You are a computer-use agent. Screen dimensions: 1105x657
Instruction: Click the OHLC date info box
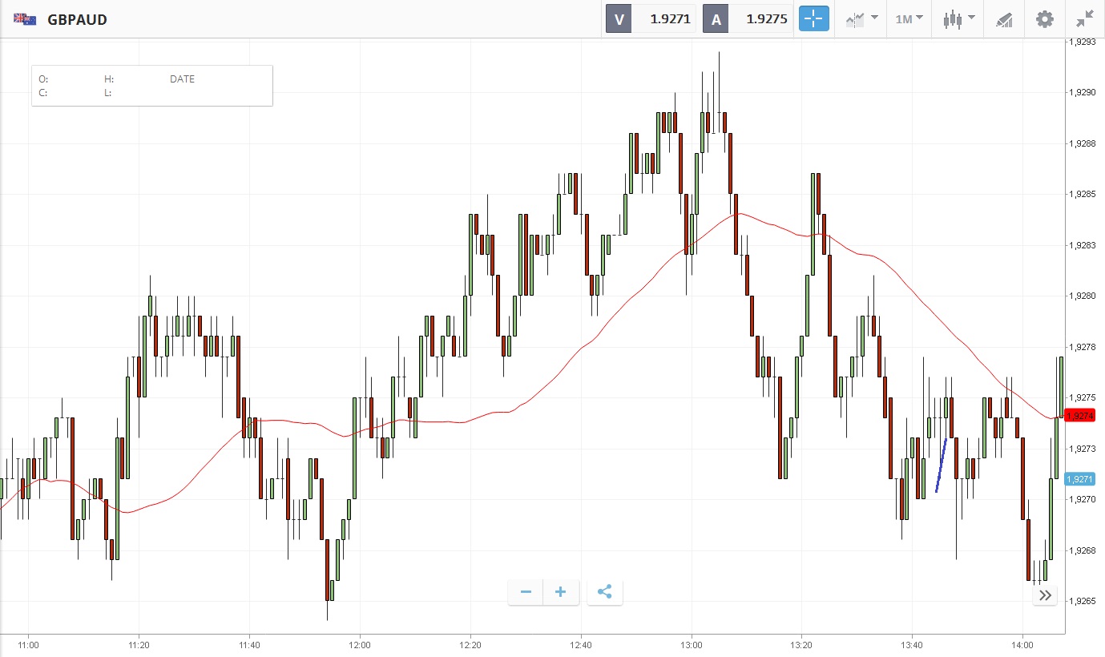pos(151,86)
